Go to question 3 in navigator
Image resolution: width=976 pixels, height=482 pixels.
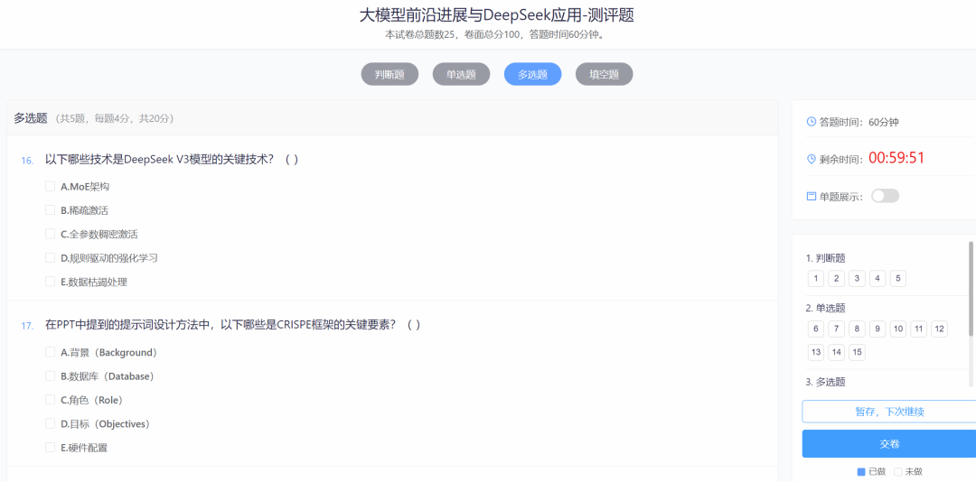pos(857,278)
